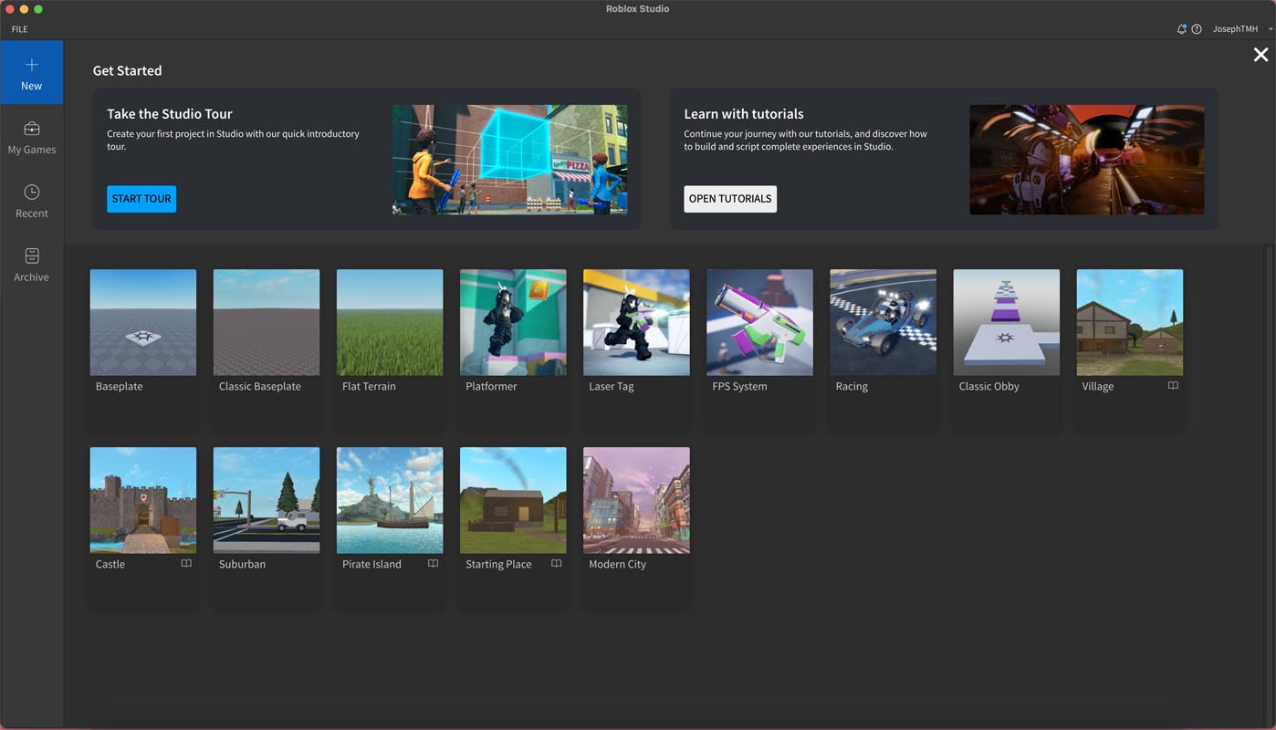The width and height of the screenshot is (1276, 730).
Task: Open the Castle template thumbnail
Action: tap(143, 500)
